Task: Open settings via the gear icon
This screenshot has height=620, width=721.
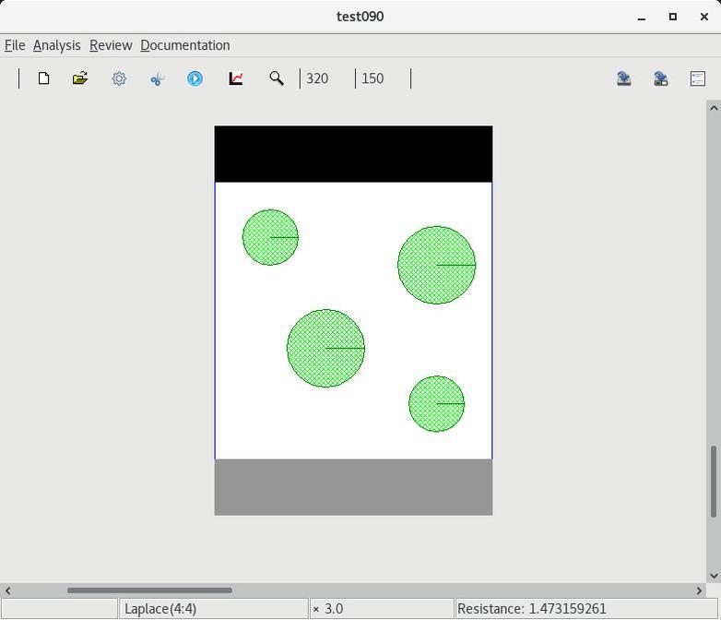Action: tap(119, 78)
